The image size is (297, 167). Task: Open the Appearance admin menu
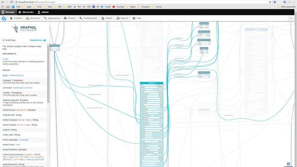coord(52,18)
